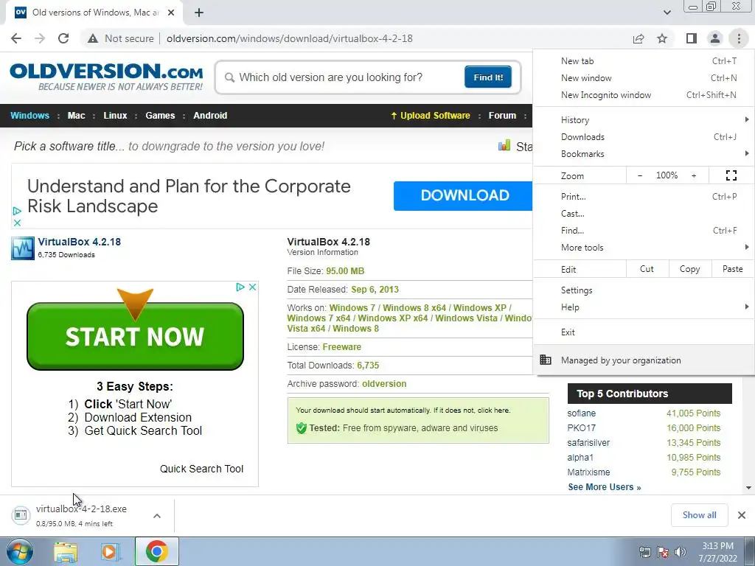Close the Old versions of Windows tab
The image size is (755, 566).
click(x=171, y=13)
